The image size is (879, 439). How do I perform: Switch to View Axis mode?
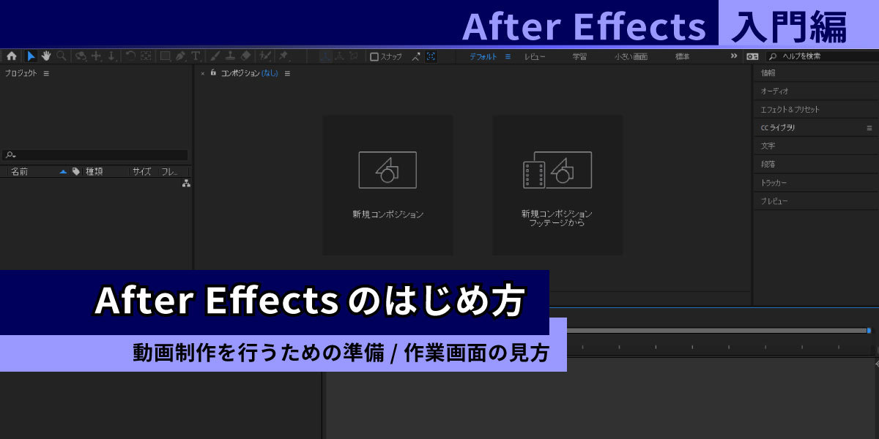[353, 56]
